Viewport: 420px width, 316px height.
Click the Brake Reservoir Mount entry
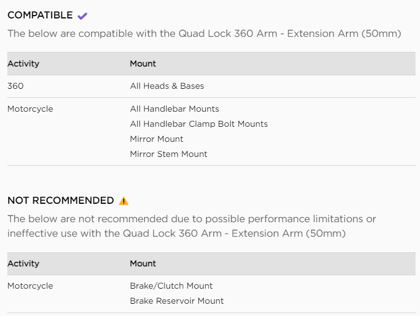point(177,301)
